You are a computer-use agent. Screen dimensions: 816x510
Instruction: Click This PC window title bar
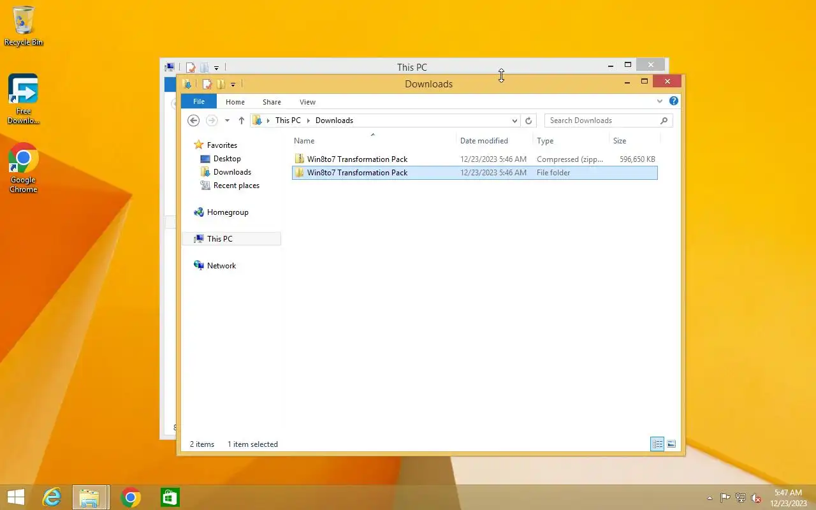pos(412,67)
